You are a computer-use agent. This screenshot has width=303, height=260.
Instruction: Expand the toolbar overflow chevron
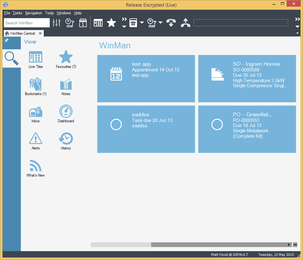click(297, 19)
